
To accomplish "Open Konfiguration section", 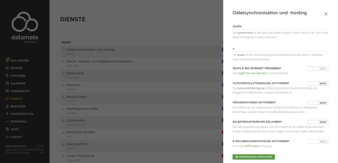I will 22,114.
